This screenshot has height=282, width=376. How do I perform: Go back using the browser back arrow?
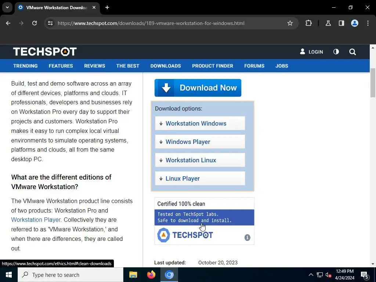tap(8, 23)
